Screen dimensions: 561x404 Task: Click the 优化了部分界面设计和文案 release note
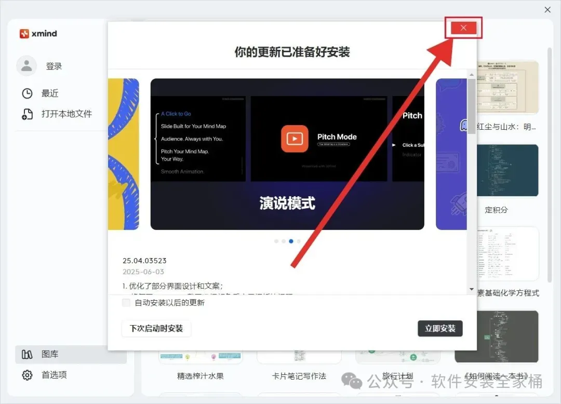coord(172,286)
